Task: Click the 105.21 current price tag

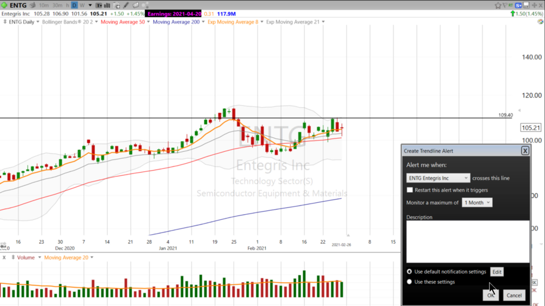Action: coord(531,127)
